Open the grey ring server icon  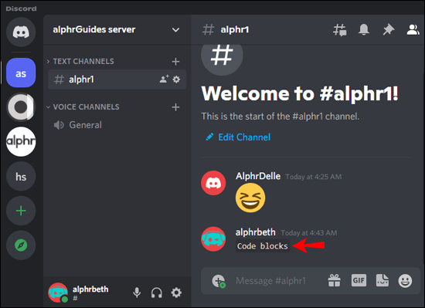[x=21, y=107]
